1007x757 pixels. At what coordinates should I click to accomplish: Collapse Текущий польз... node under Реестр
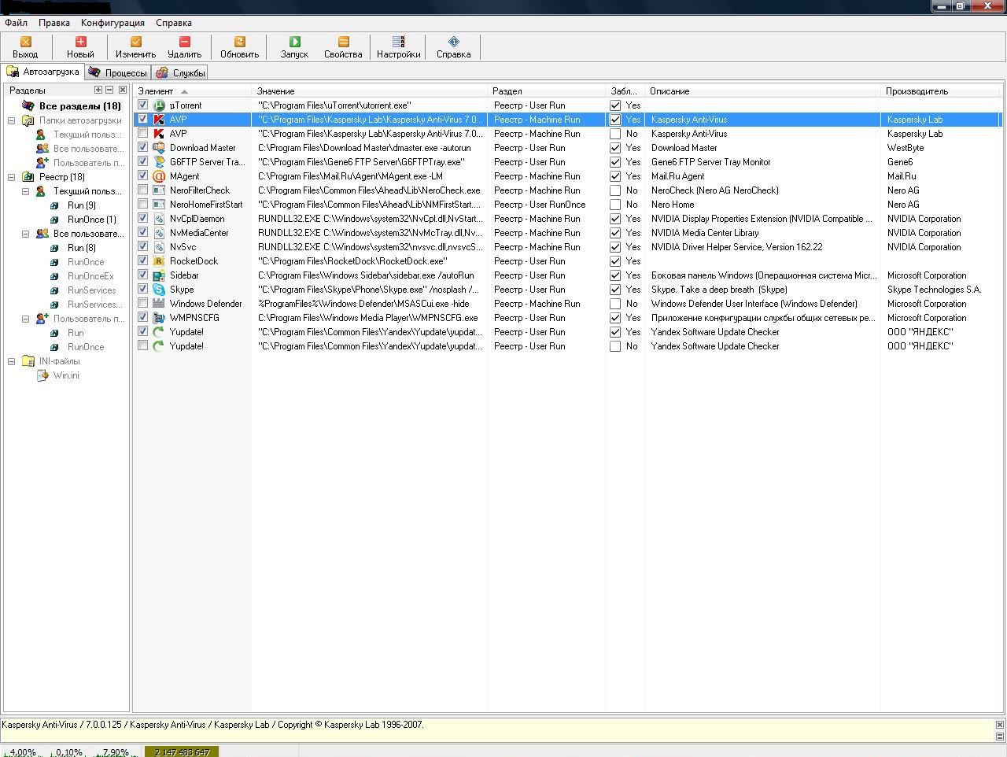[26, 191]
